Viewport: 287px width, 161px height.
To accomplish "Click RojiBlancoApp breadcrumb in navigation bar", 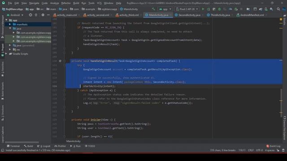I will [x=12, y=9].
